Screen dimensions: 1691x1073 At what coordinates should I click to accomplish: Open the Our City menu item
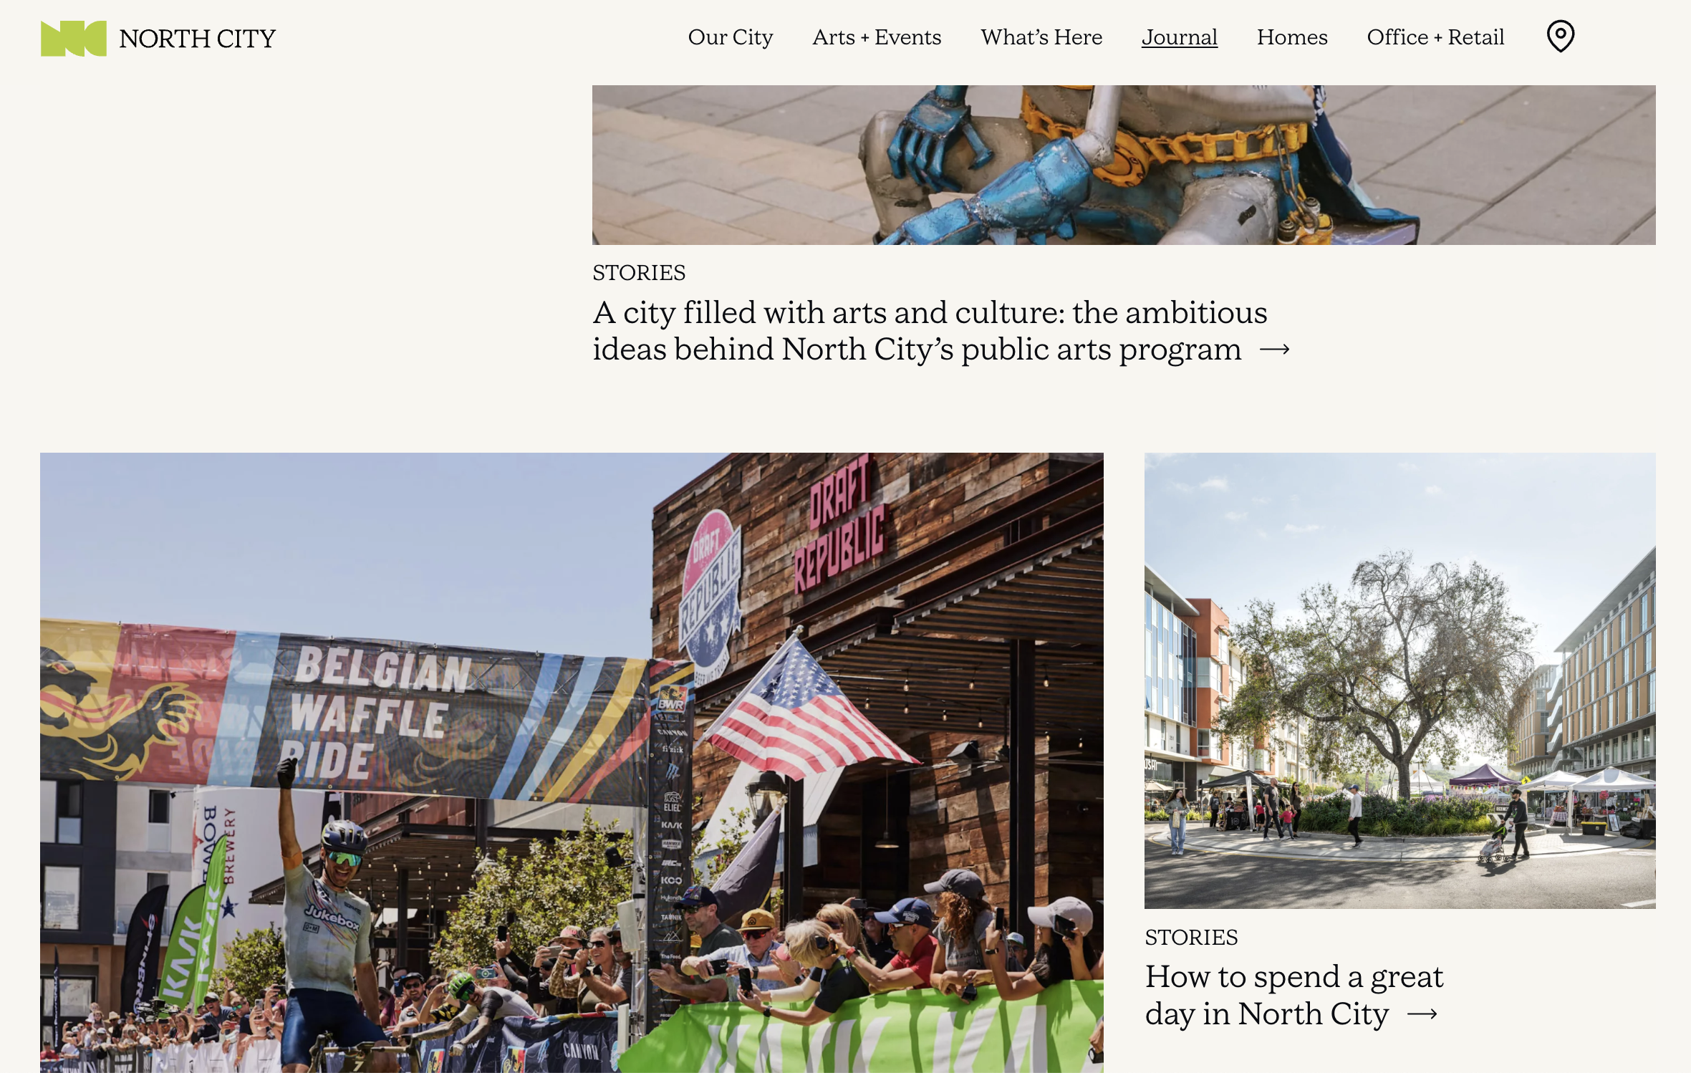tap(730, 37)
